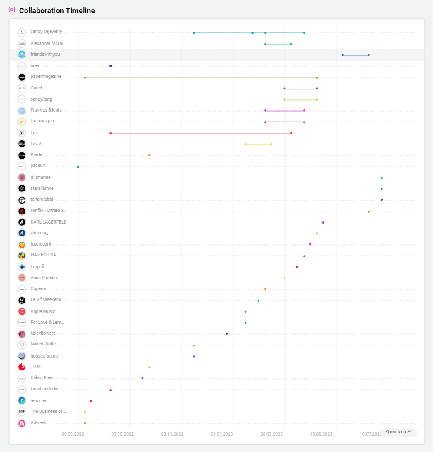Click the Instagram logo beside the title
This screenshot has width=433, height=452.
pyautogui.click(x=11, y=10)
